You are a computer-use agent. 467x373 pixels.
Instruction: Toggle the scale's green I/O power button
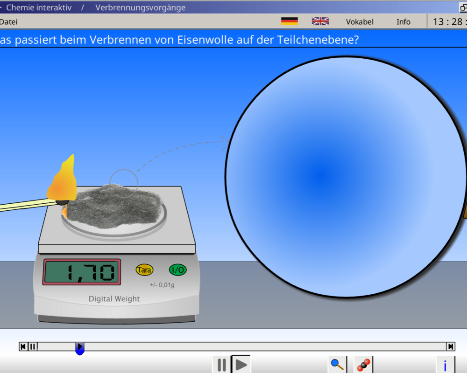point(177,269)
